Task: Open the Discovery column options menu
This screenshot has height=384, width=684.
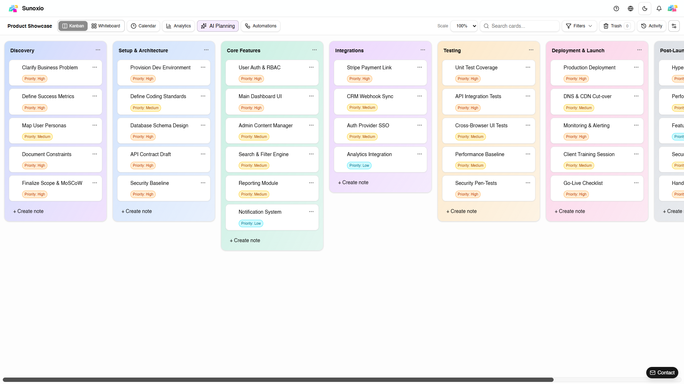Action: 98,50
